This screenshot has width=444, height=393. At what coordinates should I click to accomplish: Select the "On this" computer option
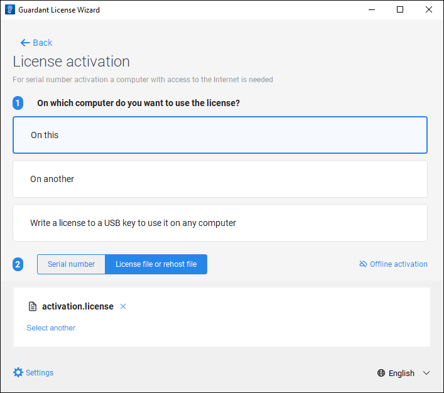tap(220, 135)
